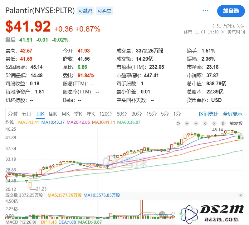Switch to the 120分 chart interval
The width and height of the screenshot is (249, 225).
tap(106, 114)
